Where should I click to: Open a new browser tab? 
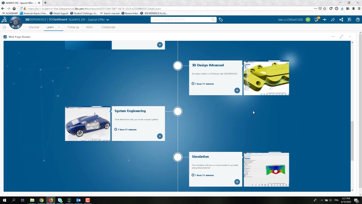click(45, 3)
